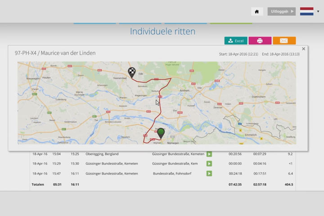Viewport: 324px width, 216px height.
Task: Export trips with the Excel button
Action: pyautogui.click(x=236, y=40)
